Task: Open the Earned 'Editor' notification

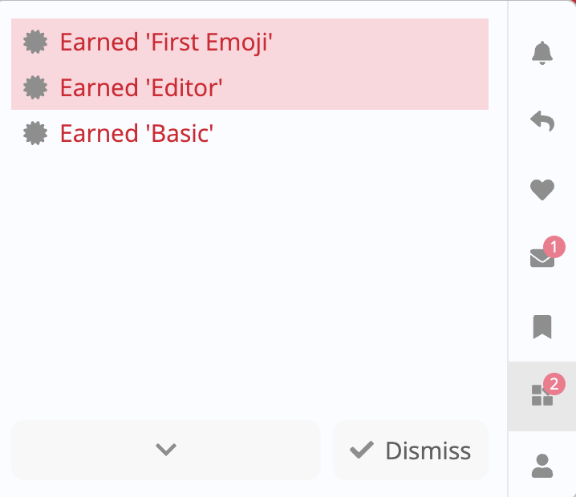Action: 249,87
